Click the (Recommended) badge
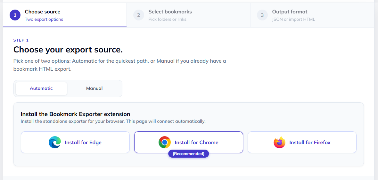 coord(188,153)
